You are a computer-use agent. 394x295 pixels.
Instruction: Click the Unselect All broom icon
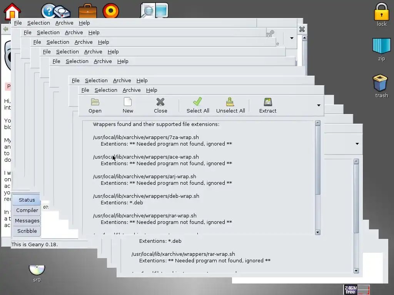[x=230, y=102]
